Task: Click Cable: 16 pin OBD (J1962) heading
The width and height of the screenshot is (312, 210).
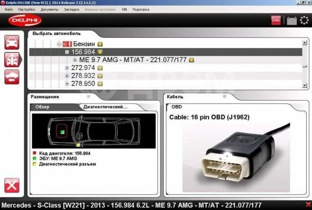Action: (209, 117)
